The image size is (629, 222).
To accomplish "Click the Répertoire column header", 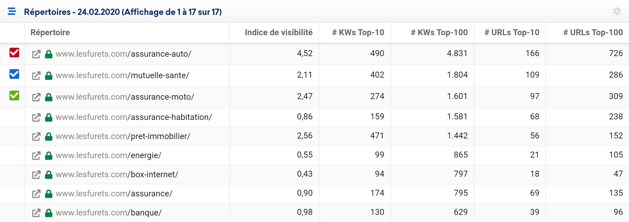I will tap(50, 32).
